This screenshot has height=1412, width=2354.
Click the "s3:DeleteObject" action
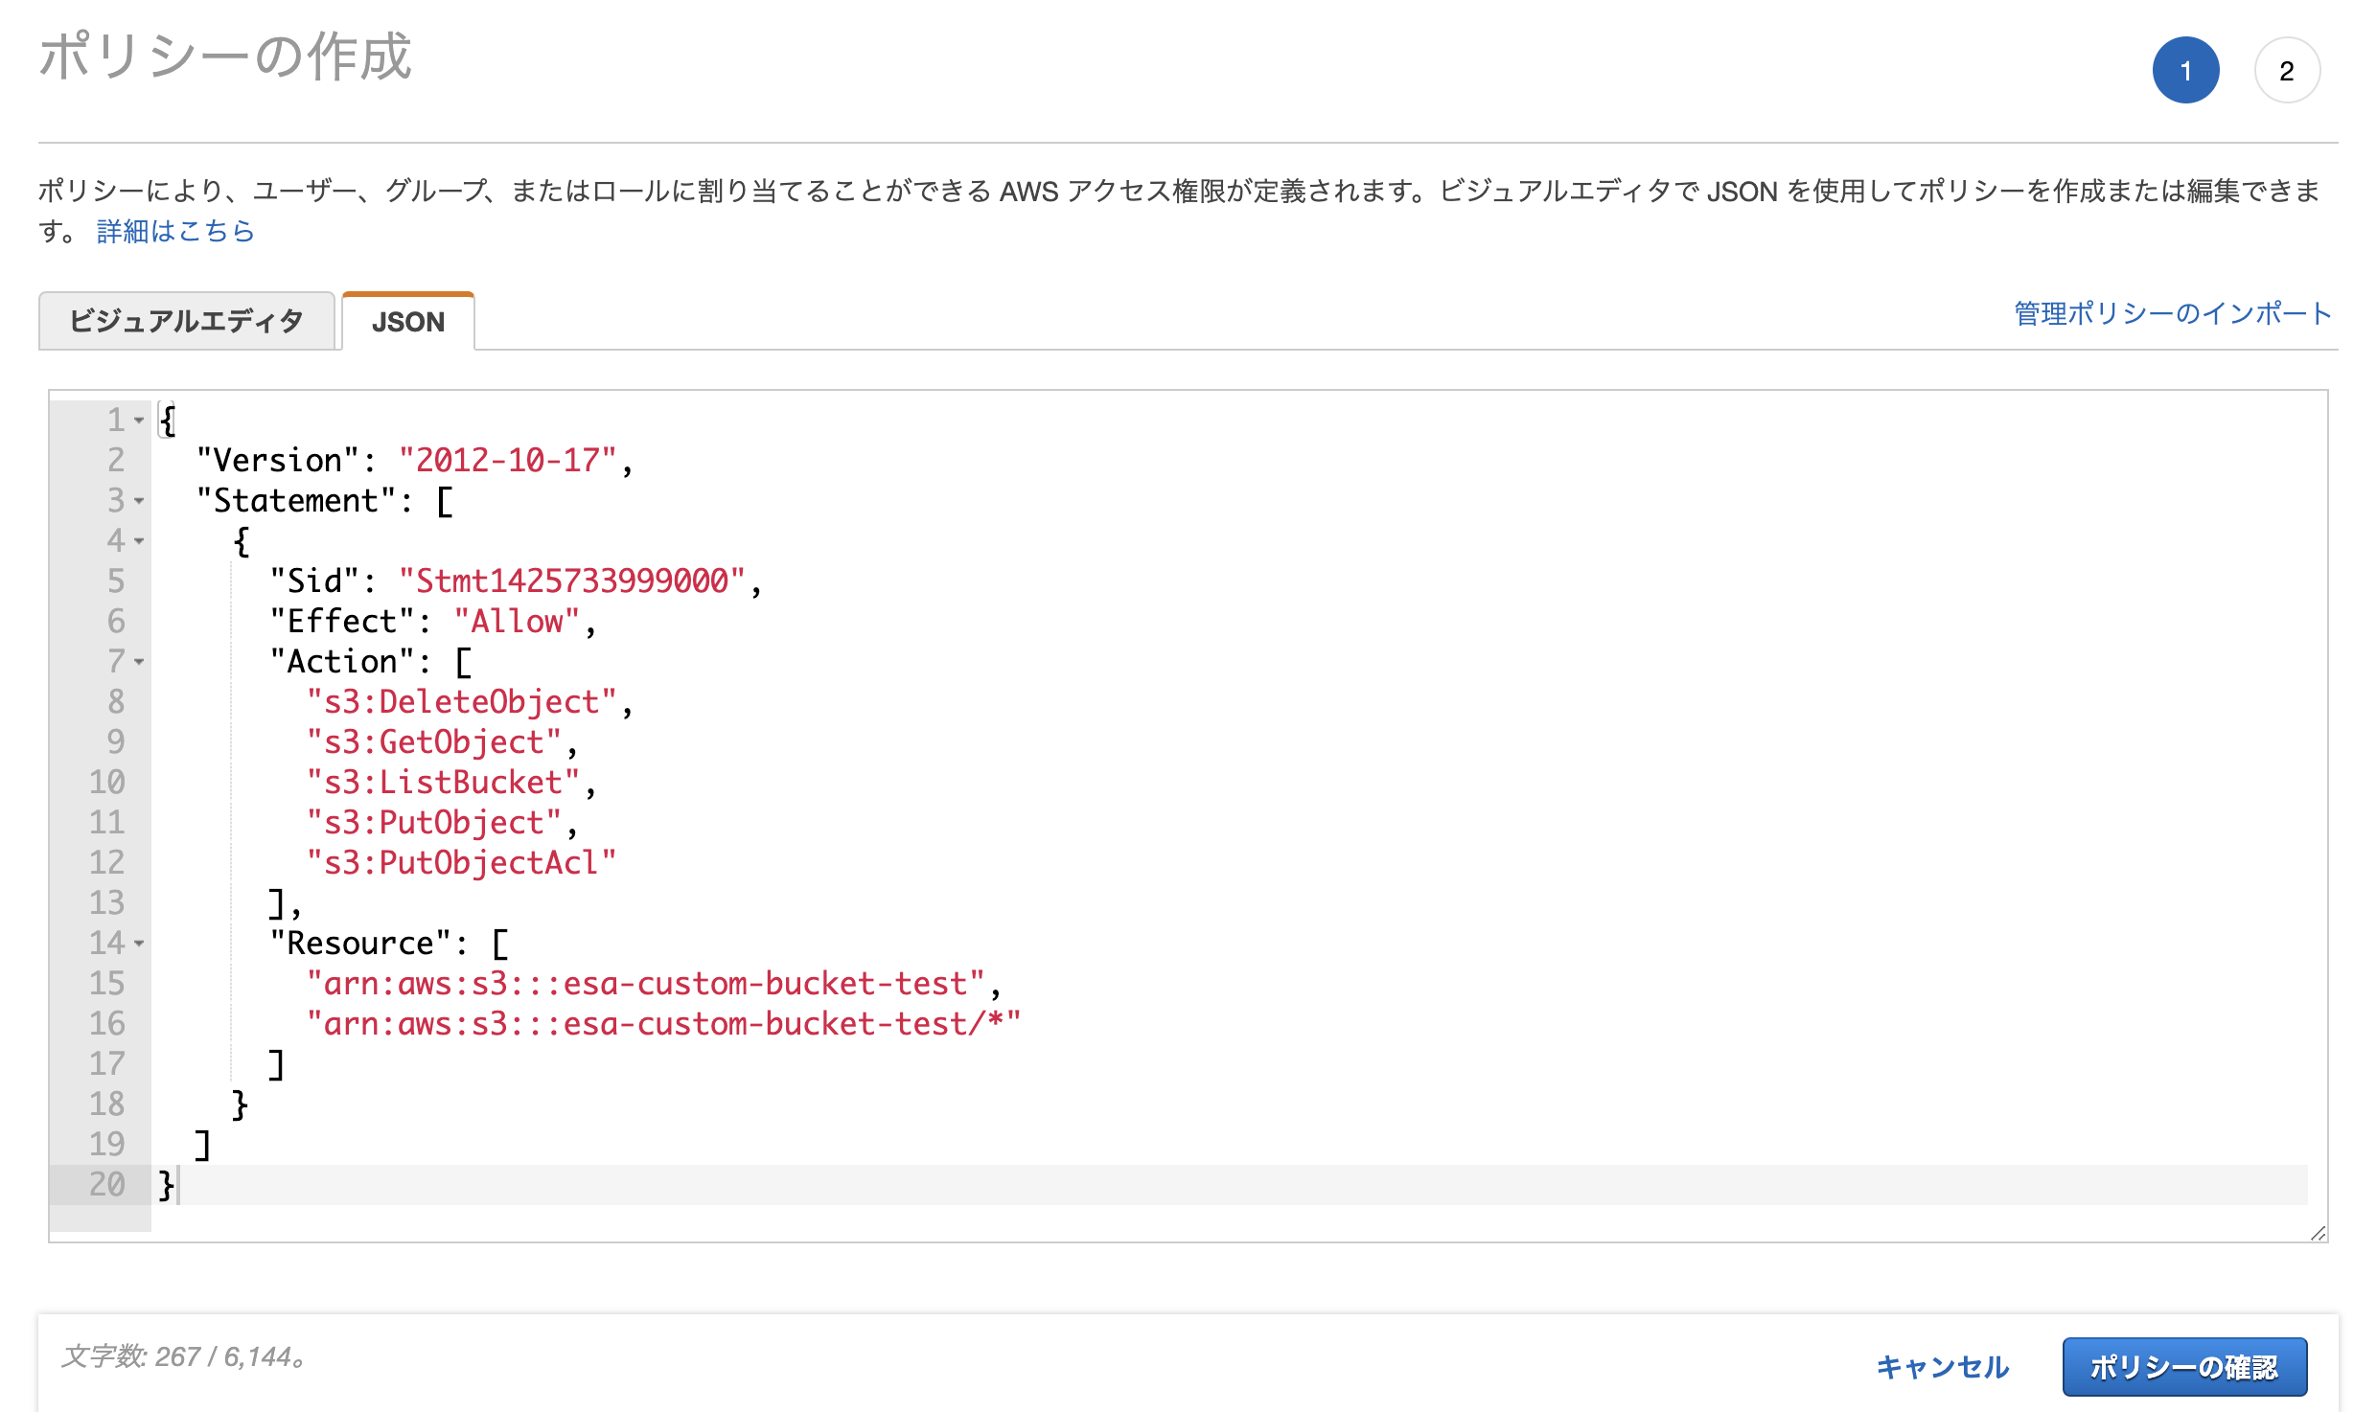tap(462, 702)
